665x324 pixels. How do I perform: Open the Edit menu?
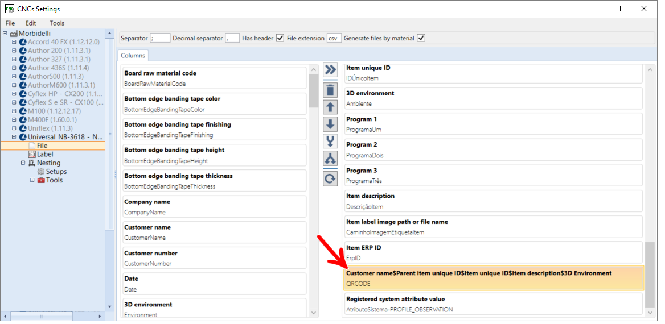point(31,23)
